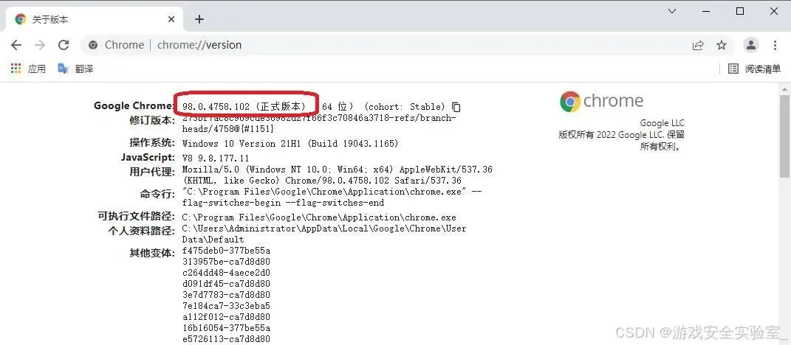Click the variation c264dd48-4aece2d0
The width and height of the screenshot is (791, 345).
(226, 273)
